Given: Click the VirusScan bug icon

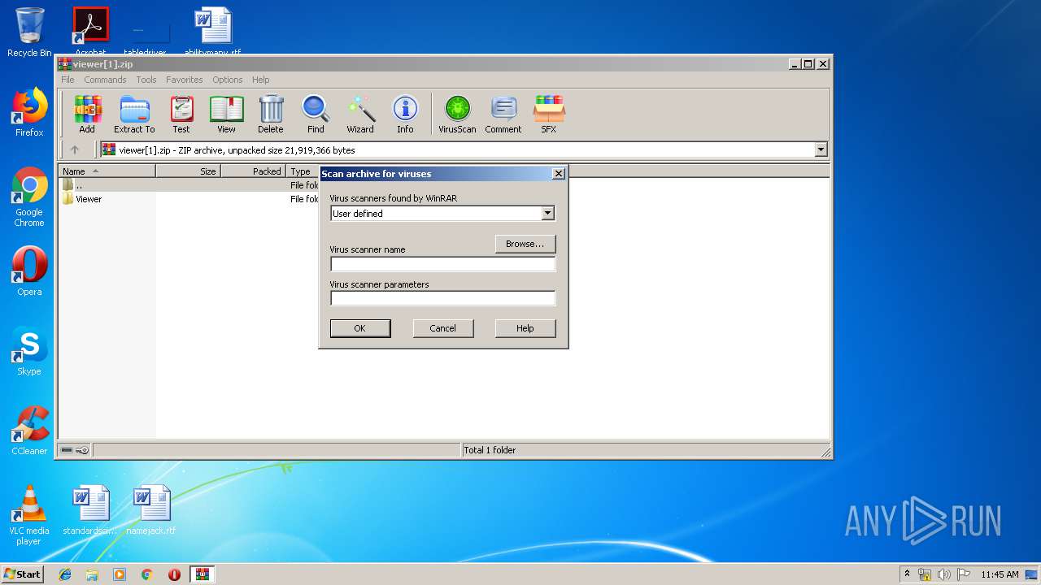Looking at the screenshot, I should point(457,114).
